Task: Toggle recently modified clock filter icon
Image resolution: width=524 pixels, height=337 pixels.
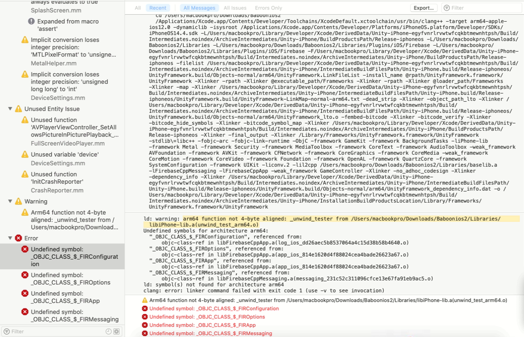Action: coord(108,331)
